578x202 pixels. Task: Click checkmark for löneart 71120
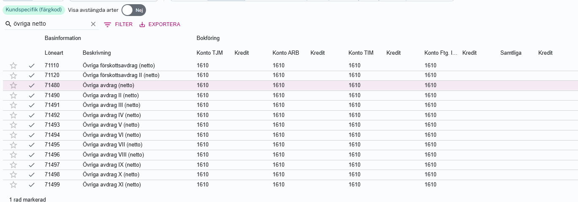[x=32, y=76]
